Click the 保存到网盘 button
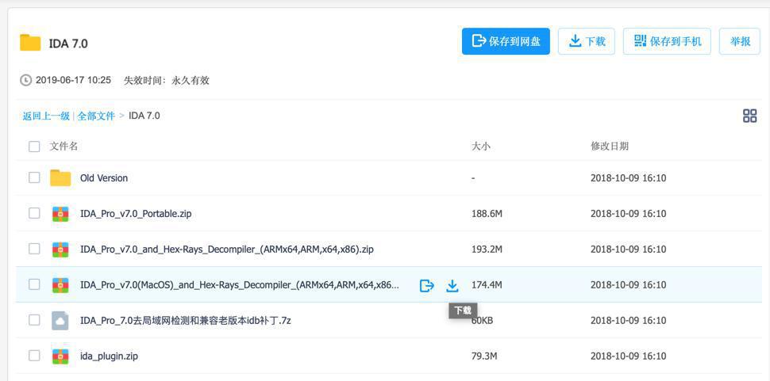Image resolution: width=770 pixels, height=381 pixels. pos(506,41)
